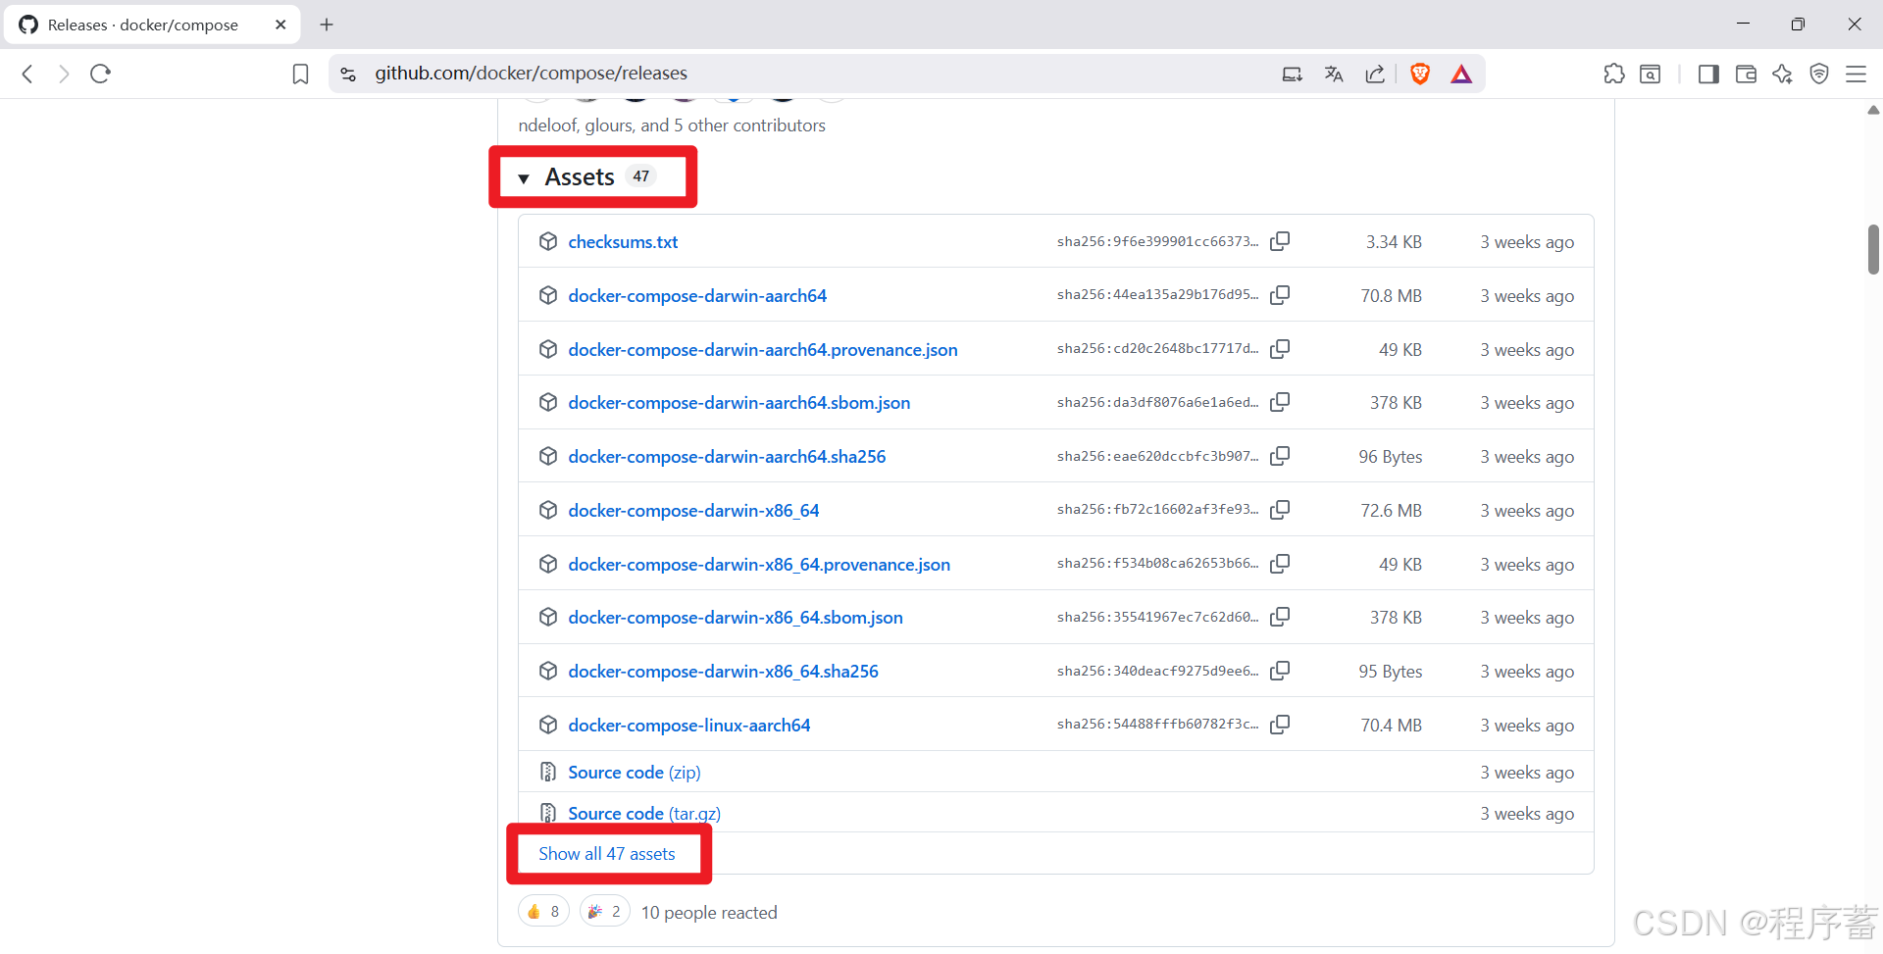Screen dimensions: 1883x954
Task: Share the releases page
Action: 1374,73
